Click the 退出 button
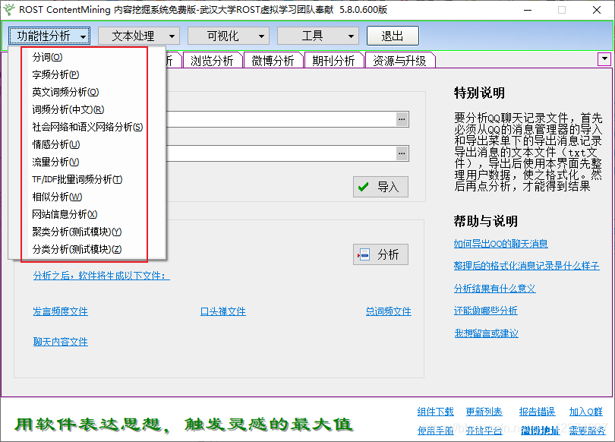The height and width of the screenshot is (442, 615). [393, 36]
